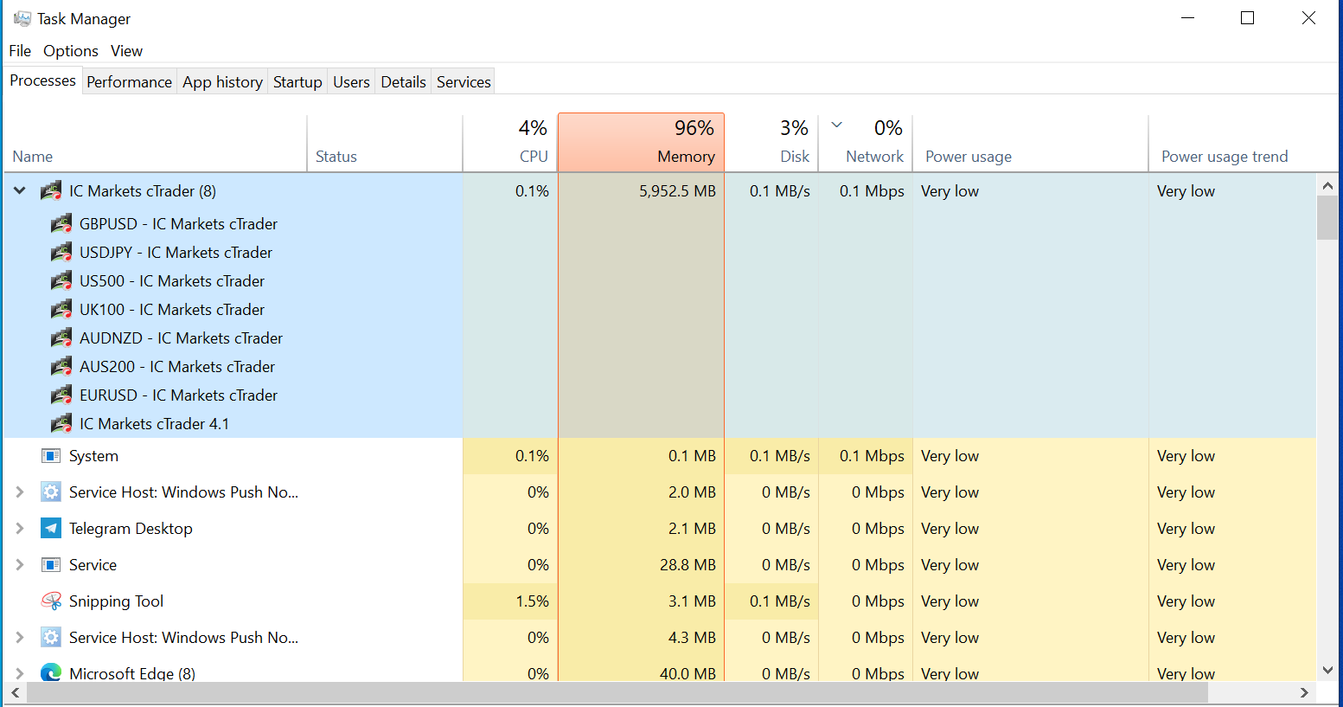Sort by the CPU column header
Viewport: 1343px width, 707px height.
click(510, 144)
